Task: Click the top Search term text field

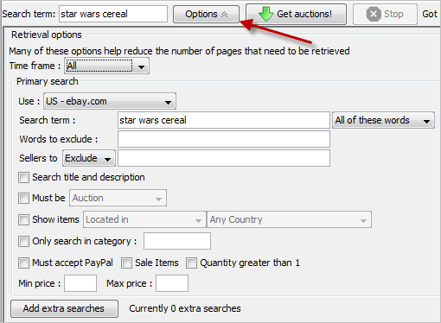Action: tap(113, 14)
